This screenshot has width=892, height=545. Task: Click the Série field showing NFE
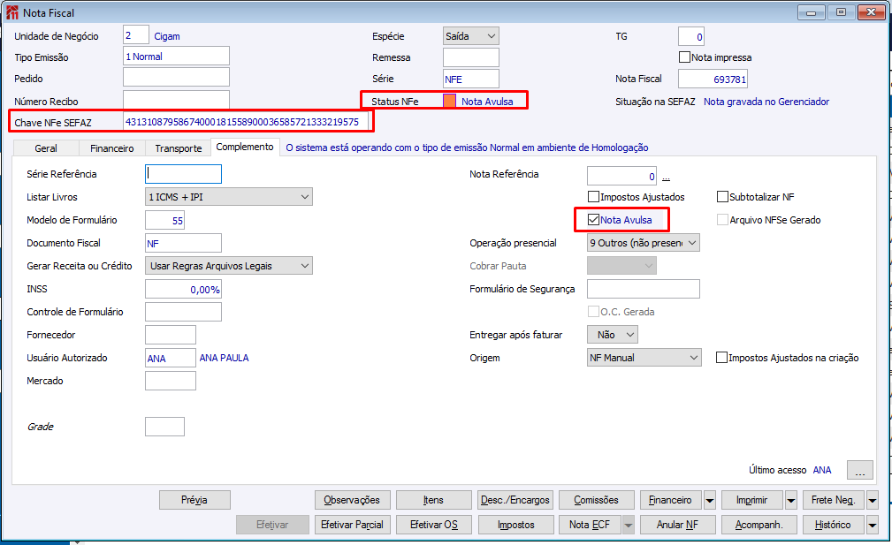[x=471, y=79]
